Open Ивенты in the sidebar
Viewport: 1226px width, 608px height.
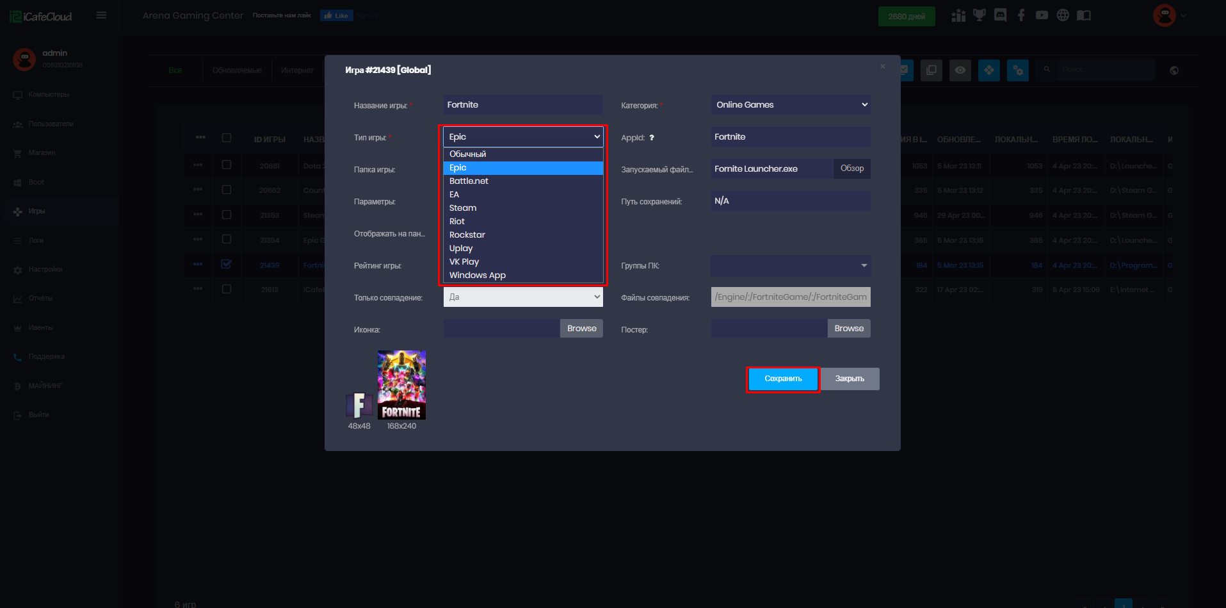(40, 328)
